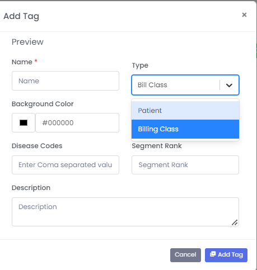Screen dimensions: 257x270
Task: Click the Cancel button
Action: pos(185,255)
